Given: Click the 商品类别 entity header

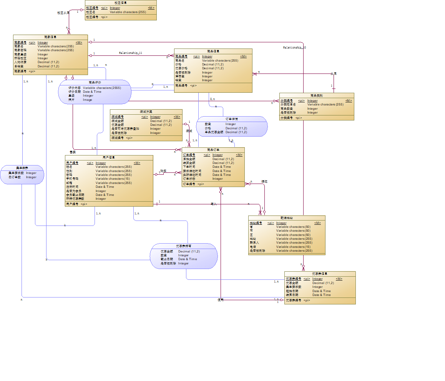Looking at the screenshot, I should (317, 96).
